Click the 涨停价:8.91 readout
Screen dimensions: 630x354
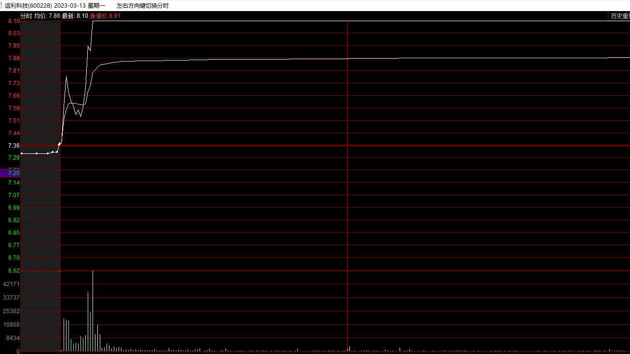(x=105, y=16)
